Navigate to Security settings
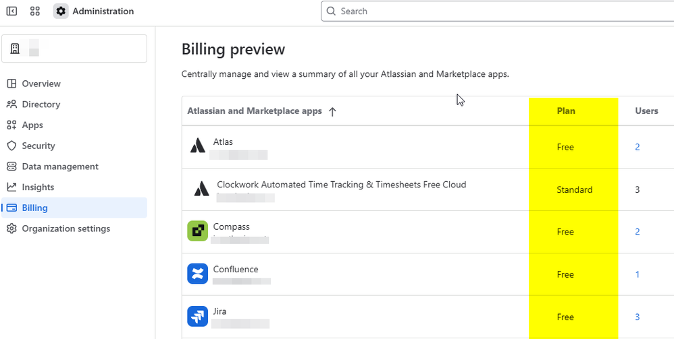 pyautogui.click(x=74, y=146)
